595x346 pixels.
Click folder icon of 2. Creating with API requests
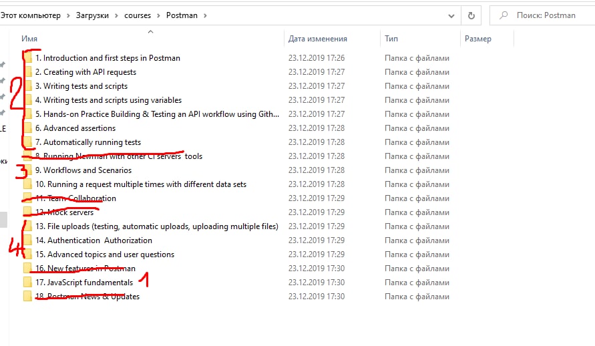[27, 72]
